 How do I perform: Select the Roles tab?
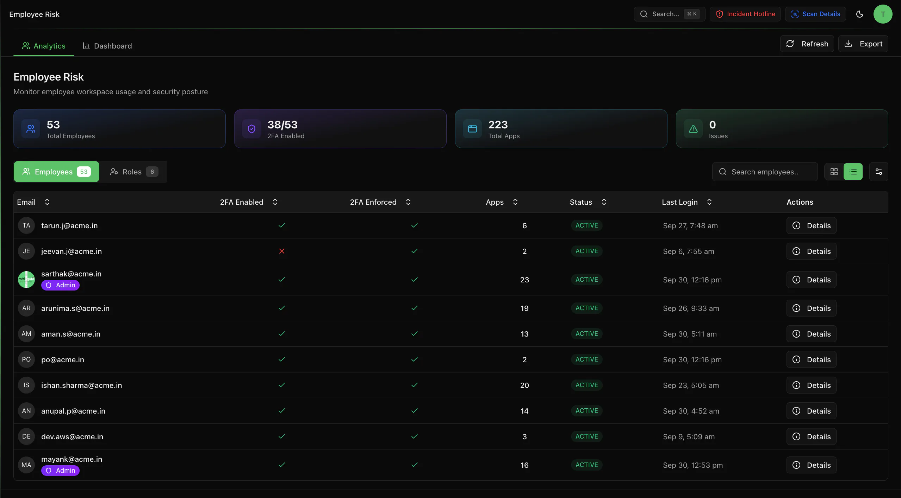point(133,172)
